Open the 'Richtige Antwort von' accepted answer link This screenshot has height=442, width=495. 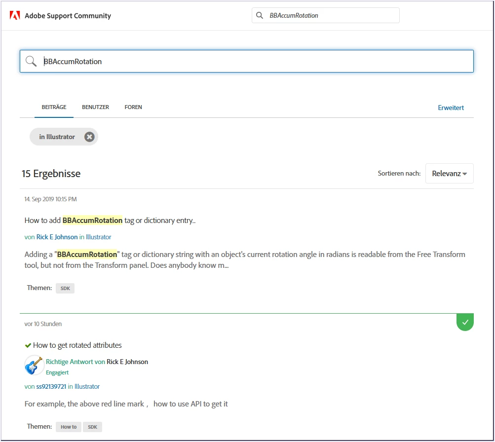(x=76, y=362)
